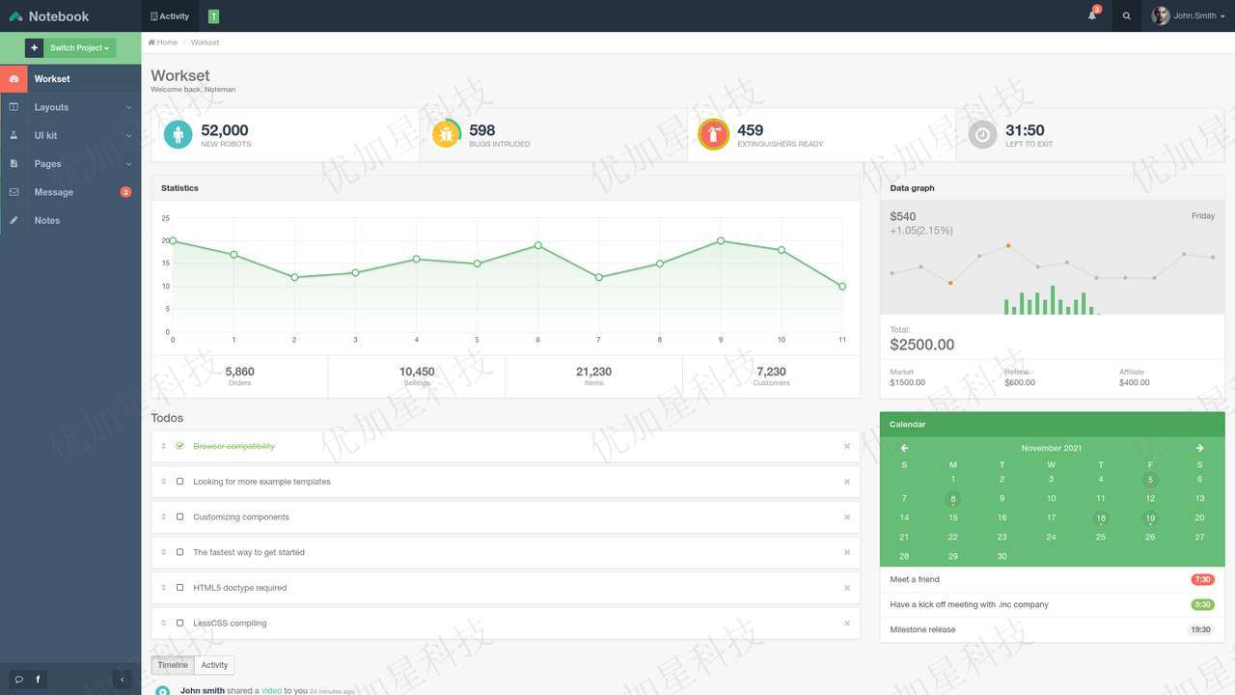1235x695 pixels.
Task: Click the Facebook icon in sidebar footer
Action: click(39, 680)
